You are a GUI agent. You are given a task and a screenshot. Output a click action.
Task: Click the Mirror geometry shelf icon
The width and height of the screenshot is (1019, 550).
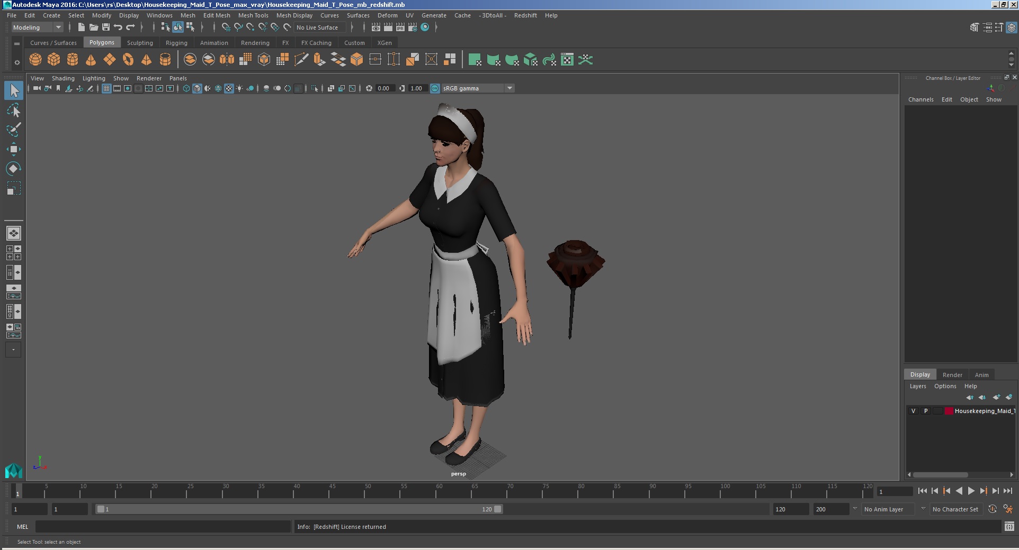pyautogui.click(x=227, y=60)
